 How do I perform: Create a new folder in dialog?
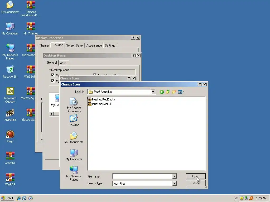(174, 92)
